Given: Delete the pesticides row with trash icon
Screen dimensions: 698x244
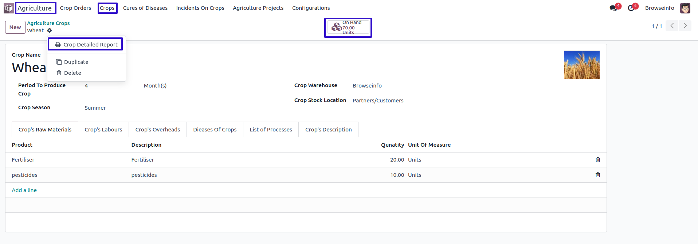Looking at the screenshot, I should [597, 175].
